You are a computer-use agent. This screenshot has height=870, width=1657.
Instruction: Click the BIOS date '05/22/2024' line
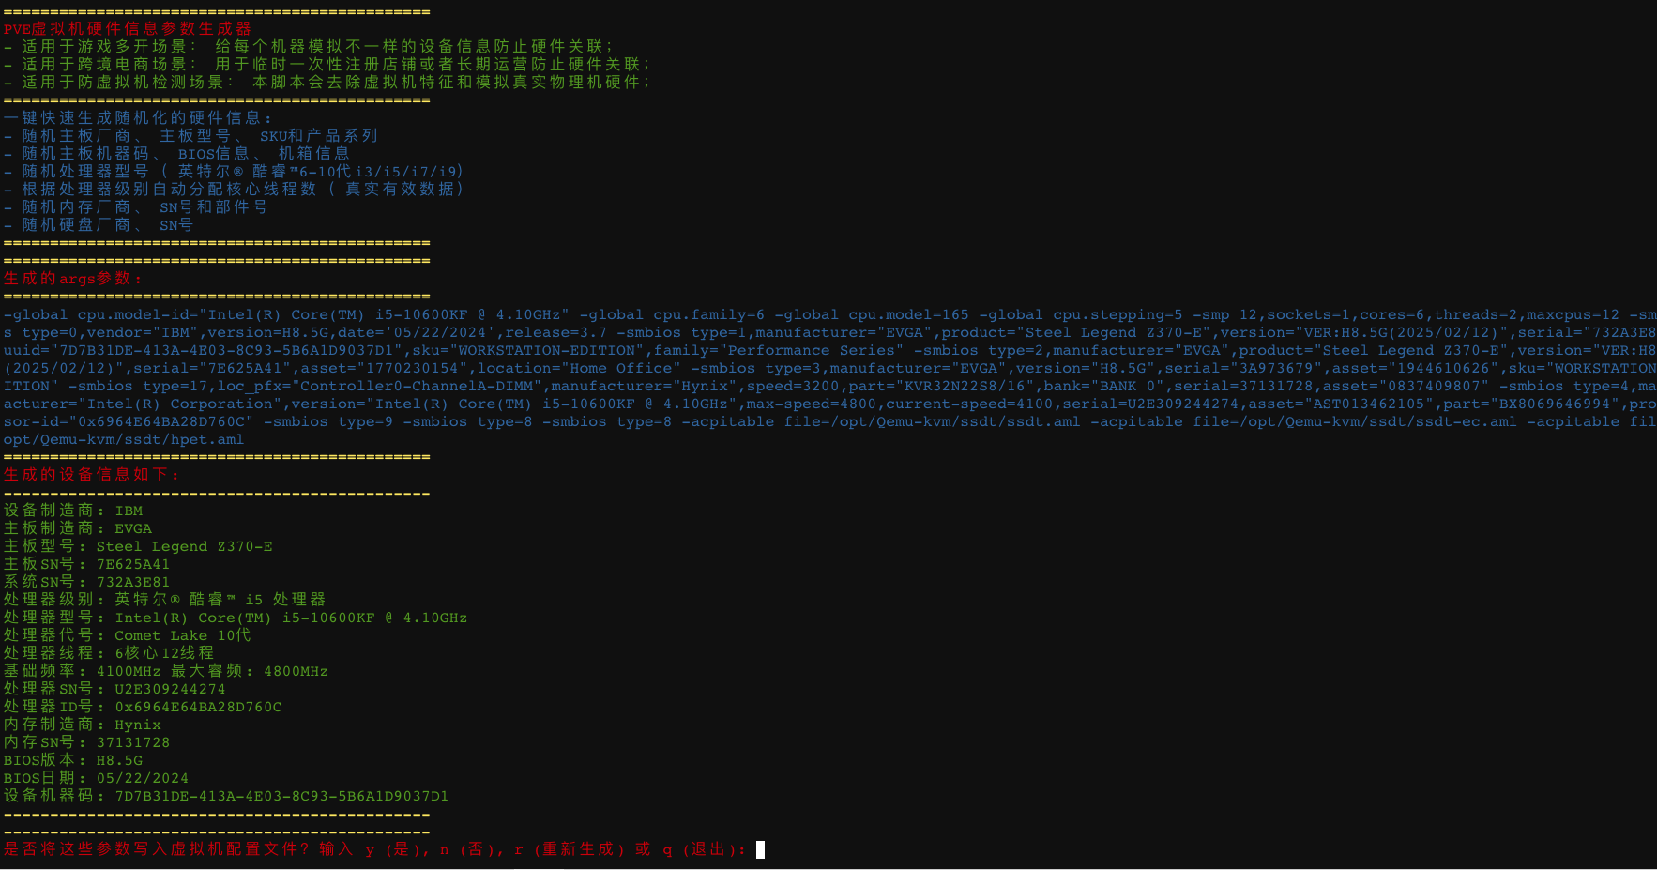tap(96, 778)
